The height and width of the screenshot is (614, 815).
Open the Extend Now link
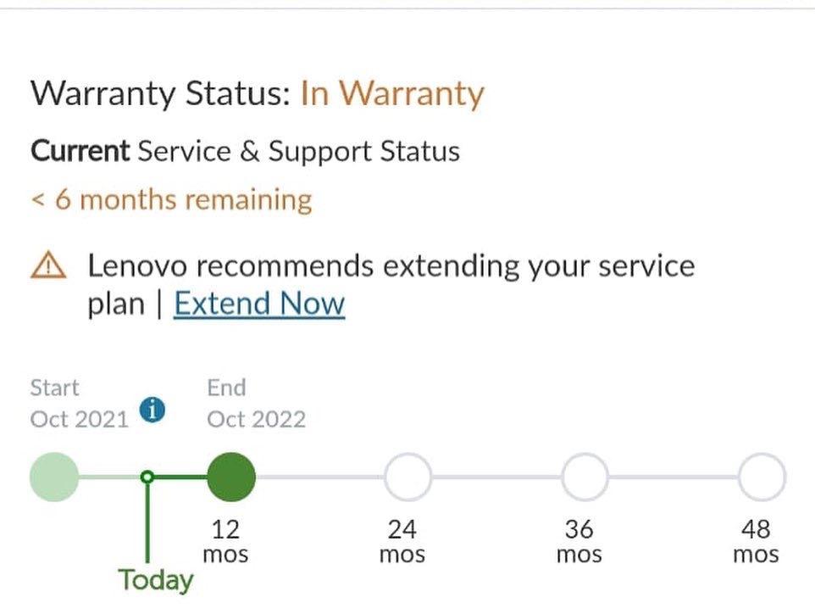tap(258, 303)
